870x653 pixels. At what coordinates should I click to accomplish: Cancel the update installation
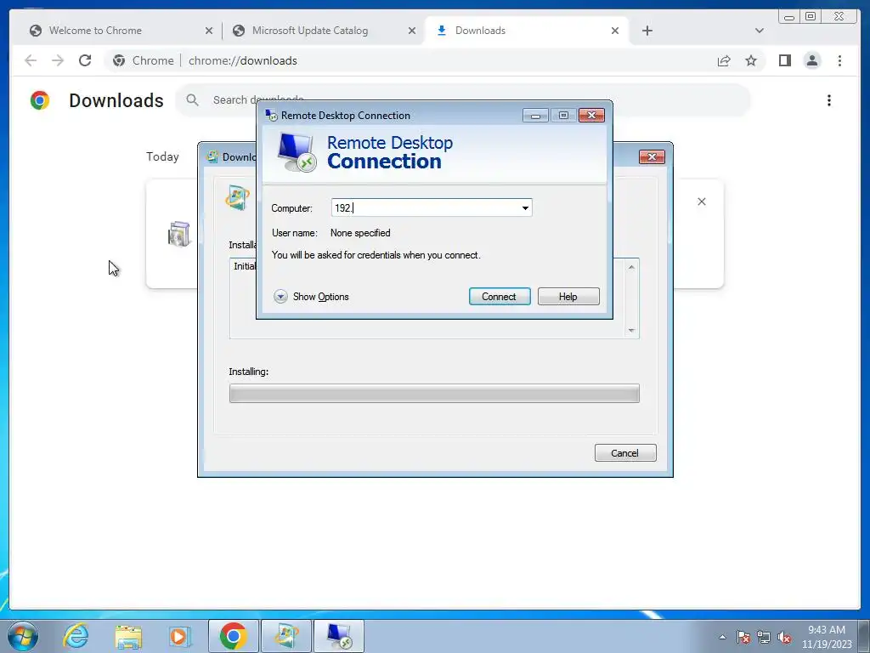click(625, 453)
